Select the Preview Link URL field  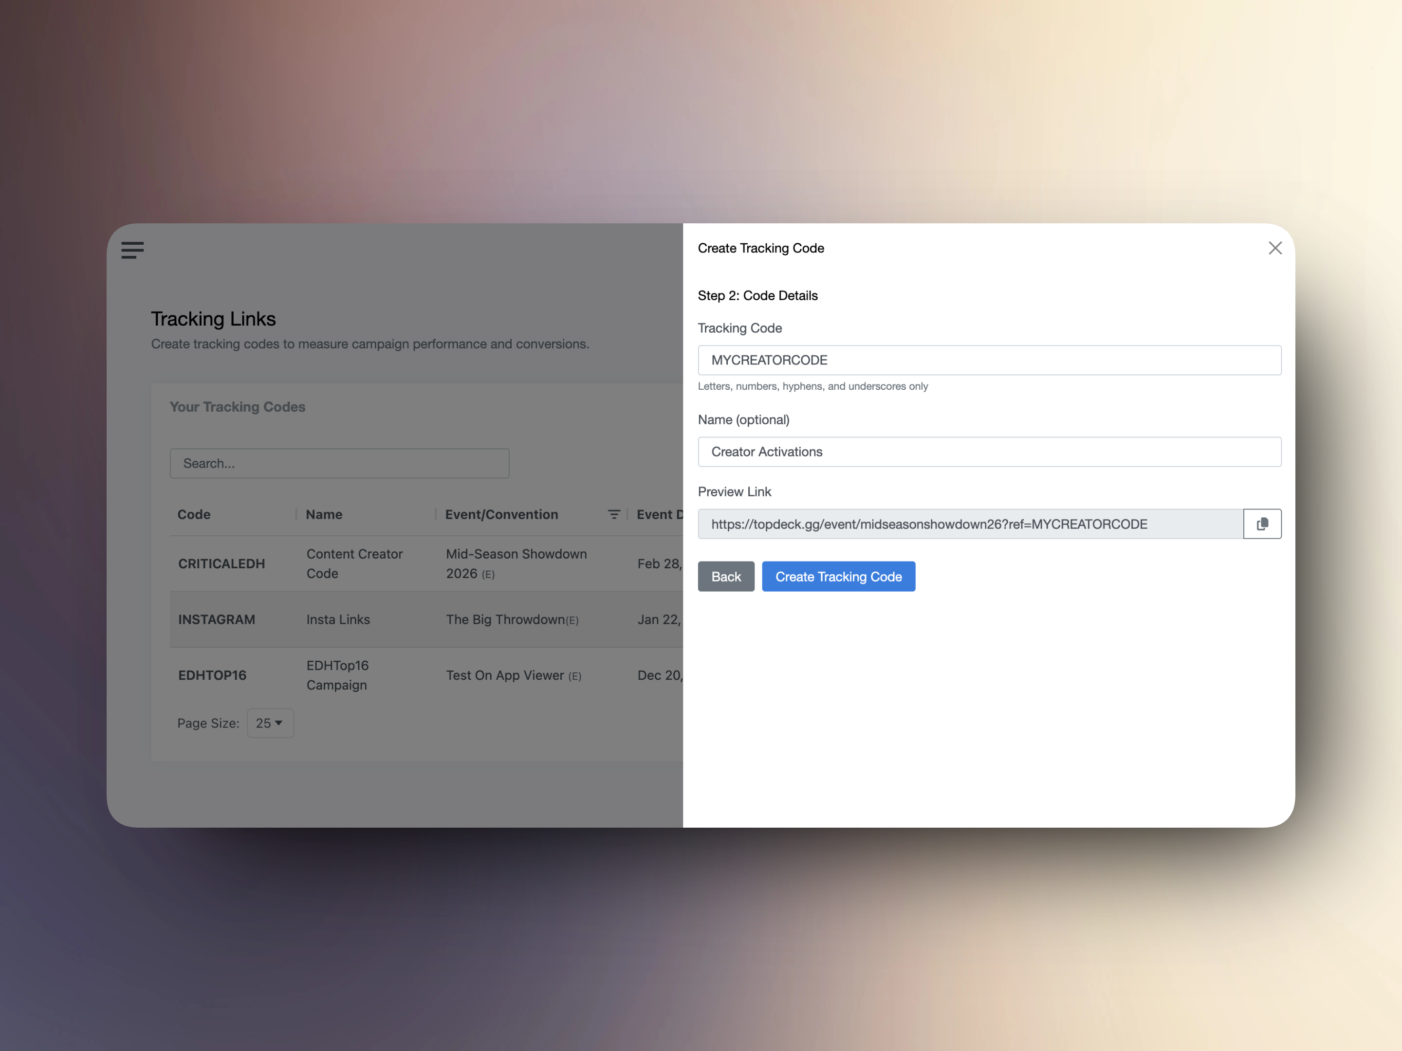[970, 524]
